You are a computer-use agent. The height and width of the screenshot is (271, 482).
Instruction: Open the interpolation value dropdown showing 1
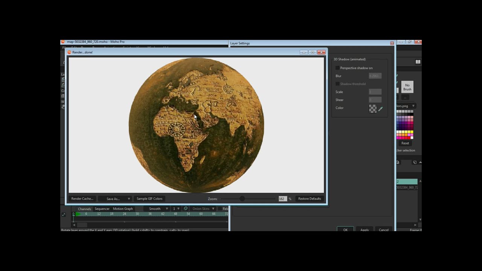click(x=176, y=209)
